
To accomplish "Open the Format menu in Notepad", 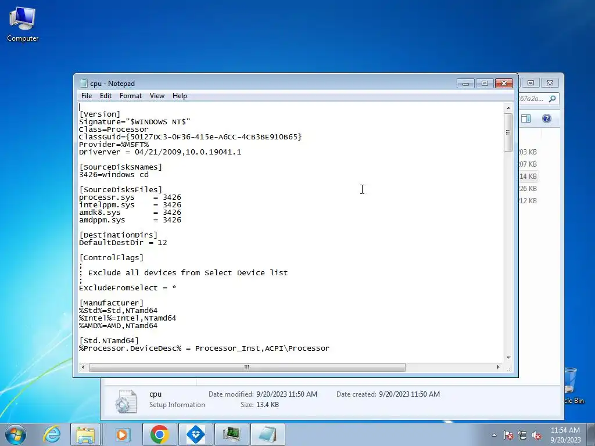I will click(131, 96).
